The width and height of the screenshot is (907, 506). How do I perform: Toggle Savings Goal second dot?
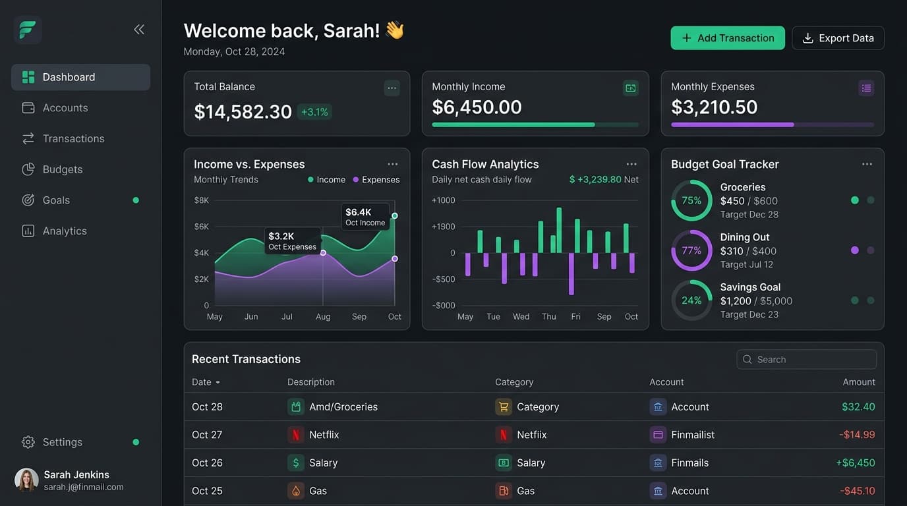(x=871, y=300)
